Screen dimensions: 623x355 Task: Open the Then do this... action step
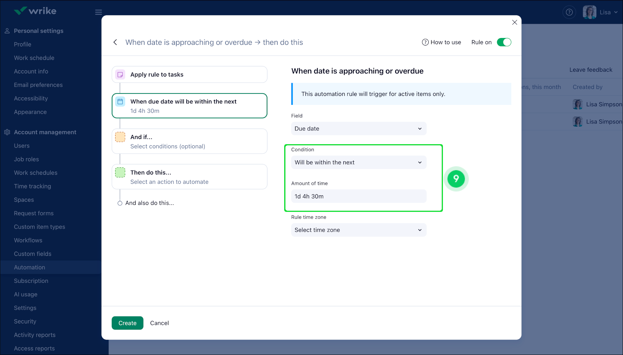pos(189,177)
